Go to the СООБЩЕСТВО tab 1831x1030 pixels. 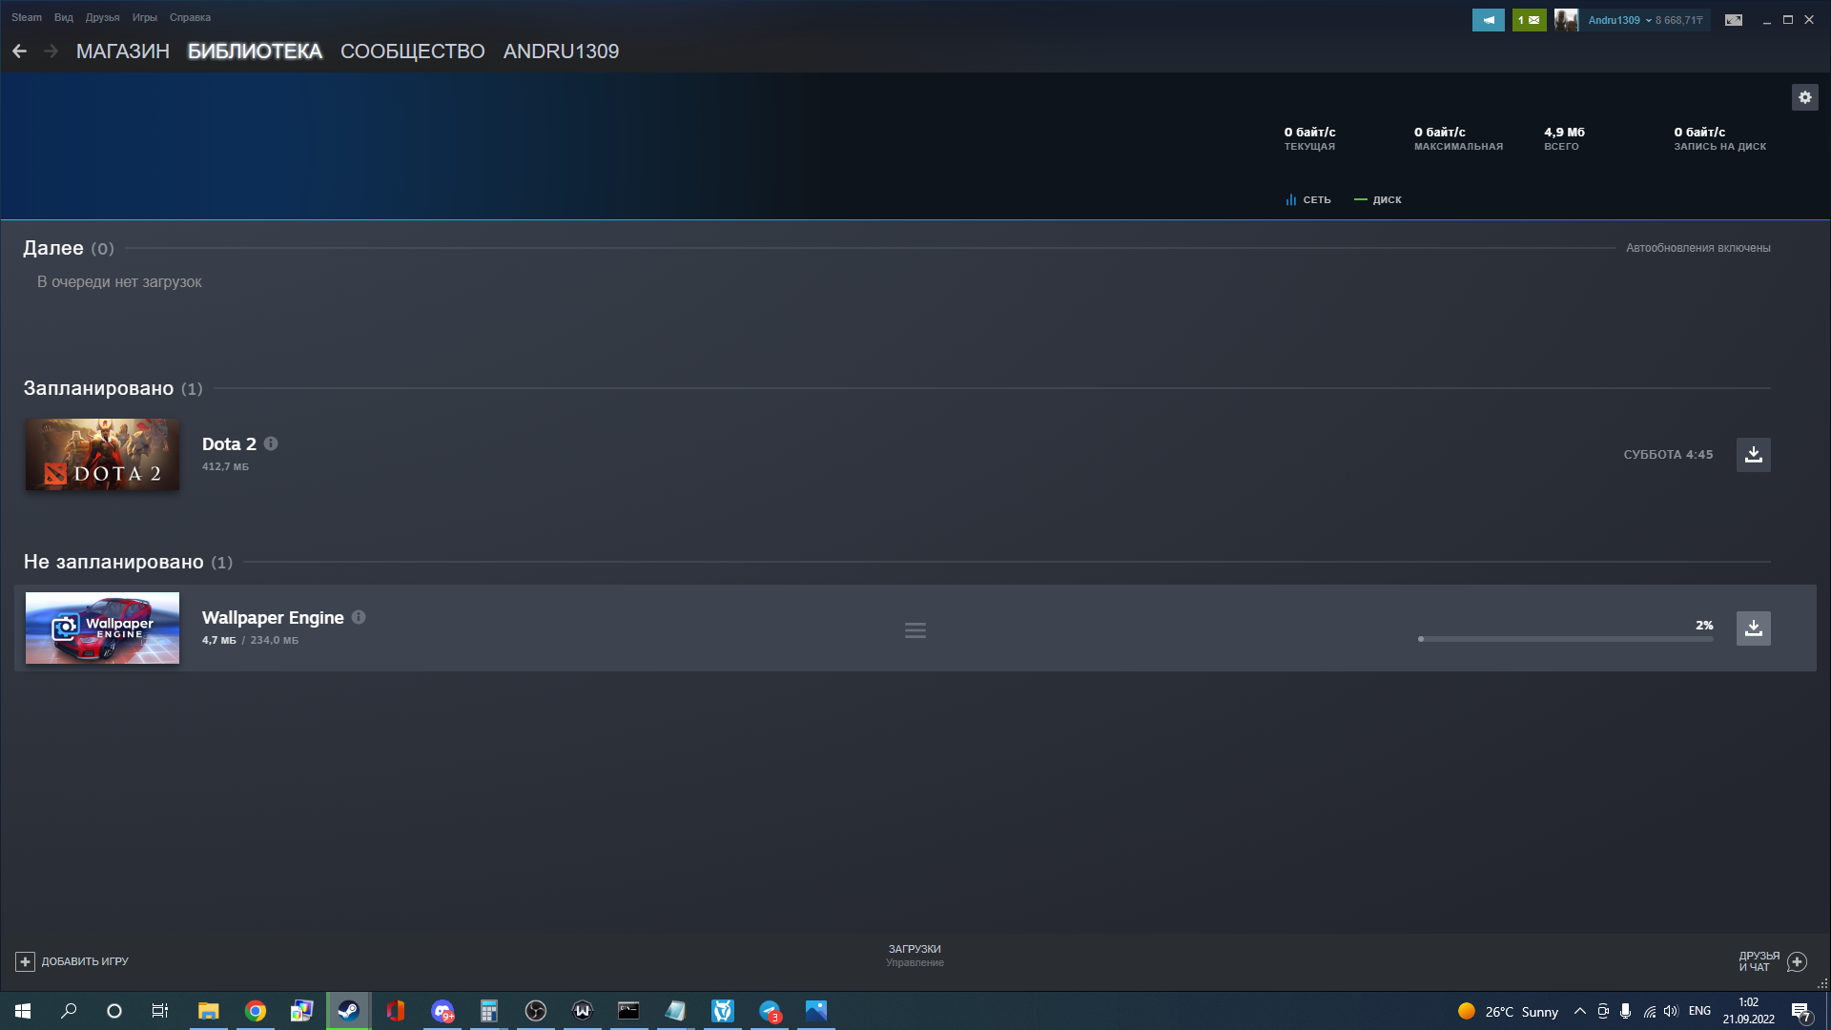tap(413, 51)
